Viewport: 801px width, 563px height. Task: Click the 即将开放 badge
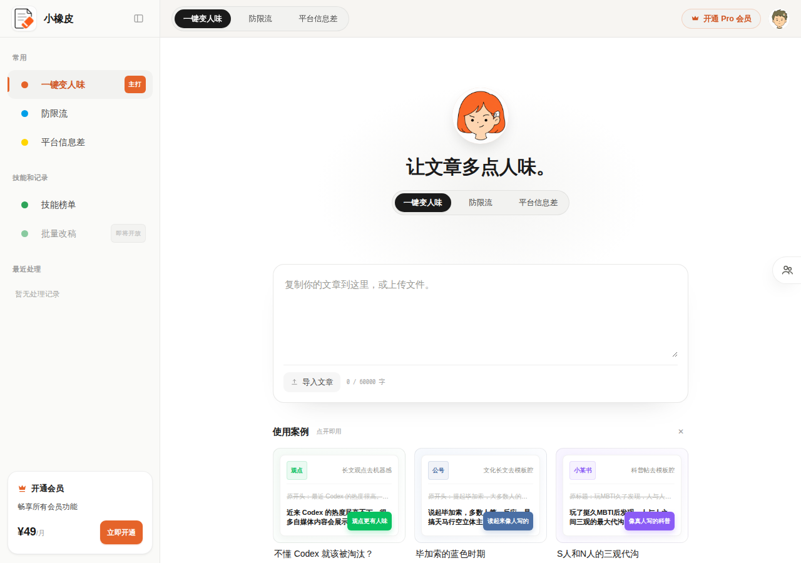click(x=128, y=233)
